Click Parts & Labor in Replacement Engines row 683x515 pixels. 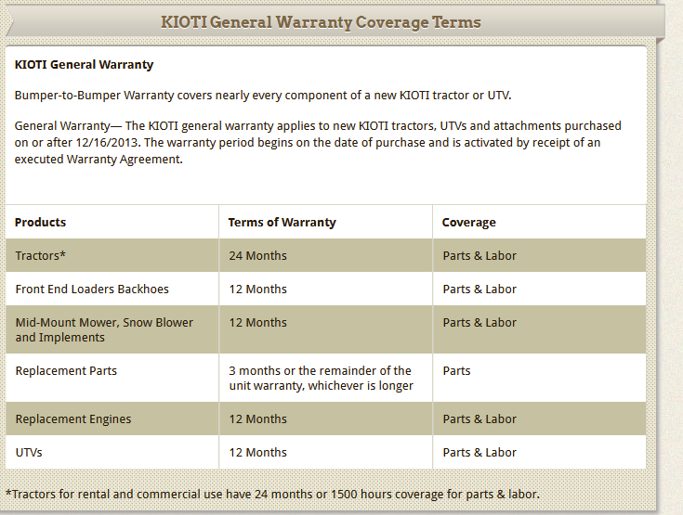coord(479,419)
